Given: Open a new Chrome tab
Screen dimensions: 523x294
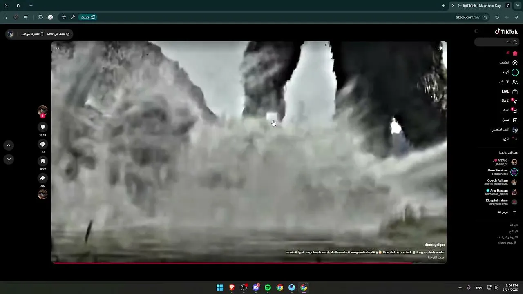Looking at the screenshot, I should (x=443, y=6).
